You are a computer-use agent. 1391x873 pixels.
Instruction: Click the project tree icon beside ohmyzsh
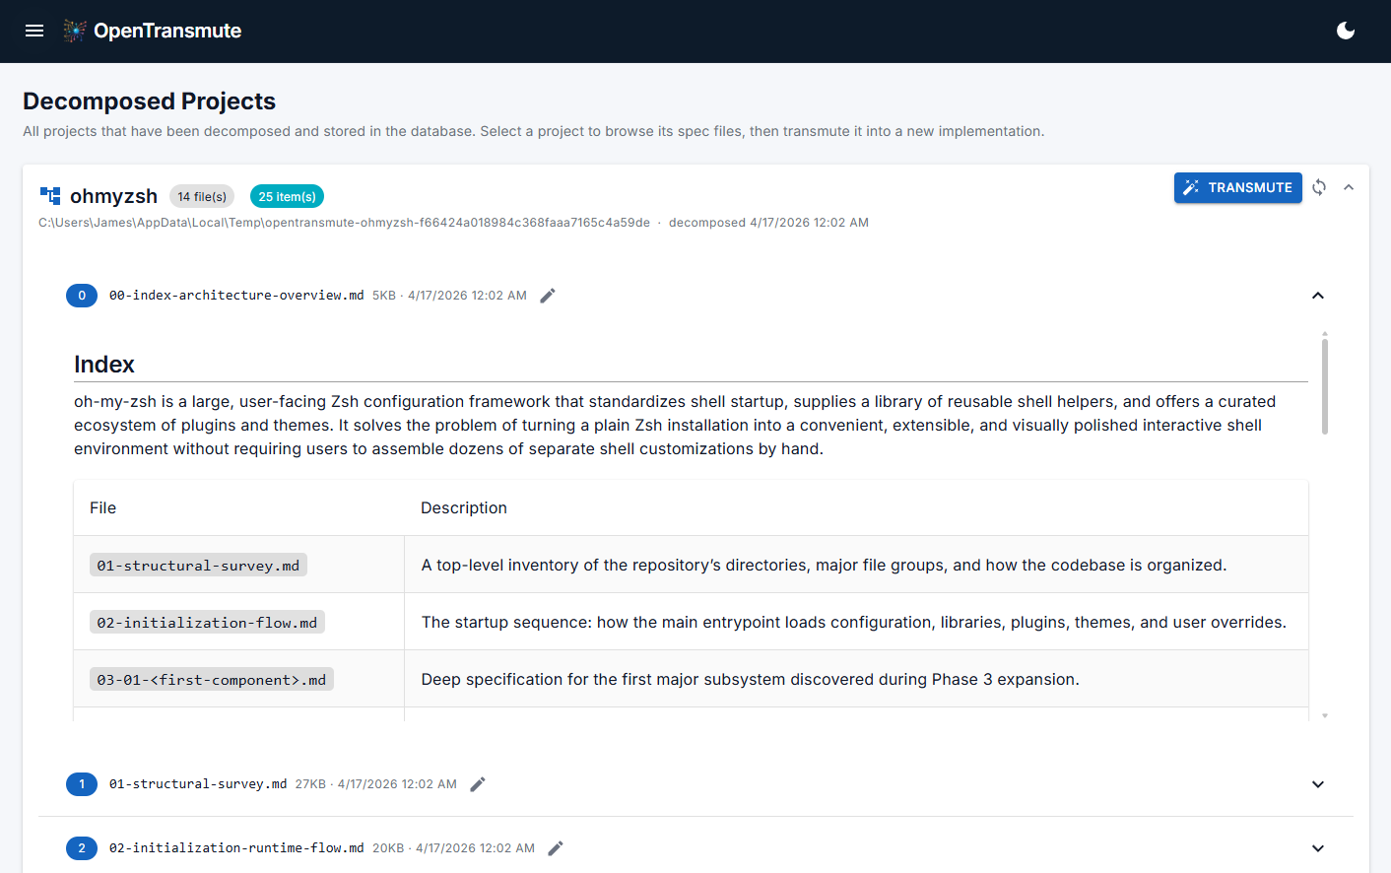[49, 195]
